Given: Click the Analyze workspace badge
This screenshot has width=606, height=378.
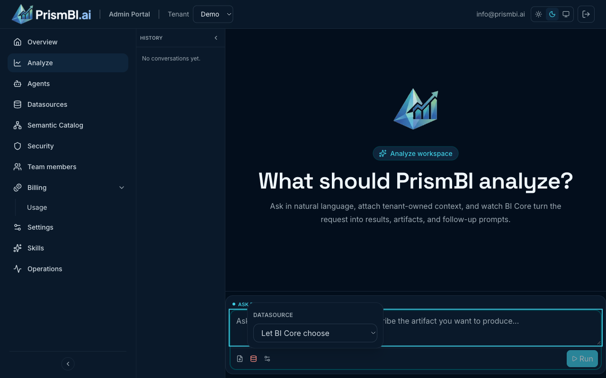Looking at the screenshot, I should (x=416, y=154).
